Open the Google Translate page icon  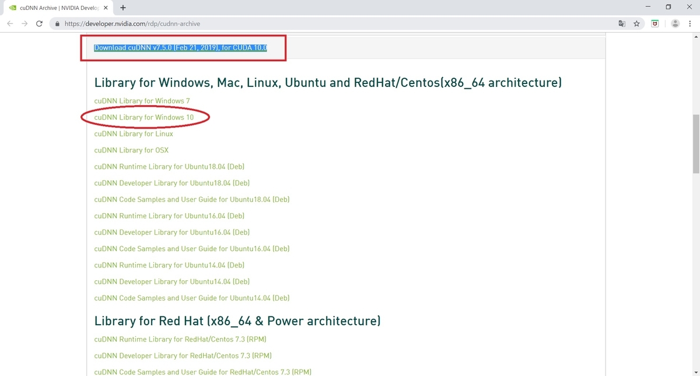622,23
